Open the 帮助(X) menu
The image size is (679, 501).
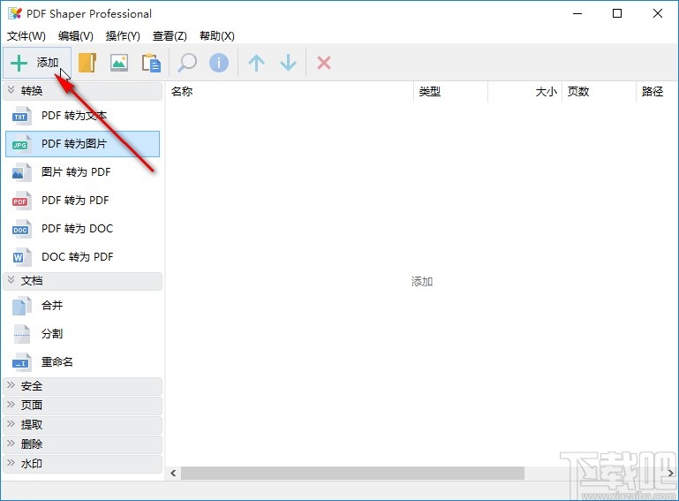click(x=217, y=36)
